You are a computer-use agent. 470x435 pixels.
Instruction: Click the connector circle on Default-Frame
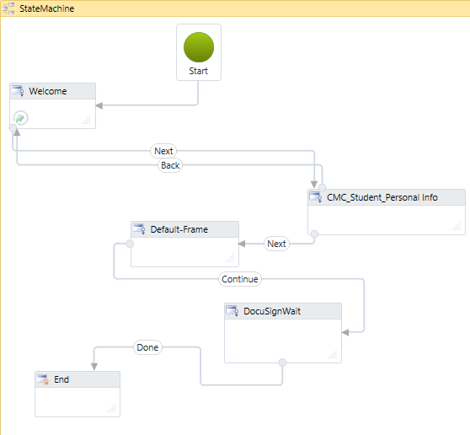pyautogui.click(x=130, y=244)
